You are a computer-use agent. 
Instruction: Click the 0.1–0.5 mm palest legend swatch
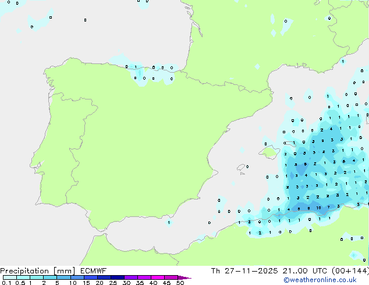click(x=10, y=277)
